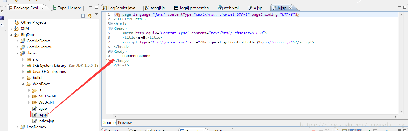Open the outline fast view icon in left trim
The image size is (408, 131).
2,25
